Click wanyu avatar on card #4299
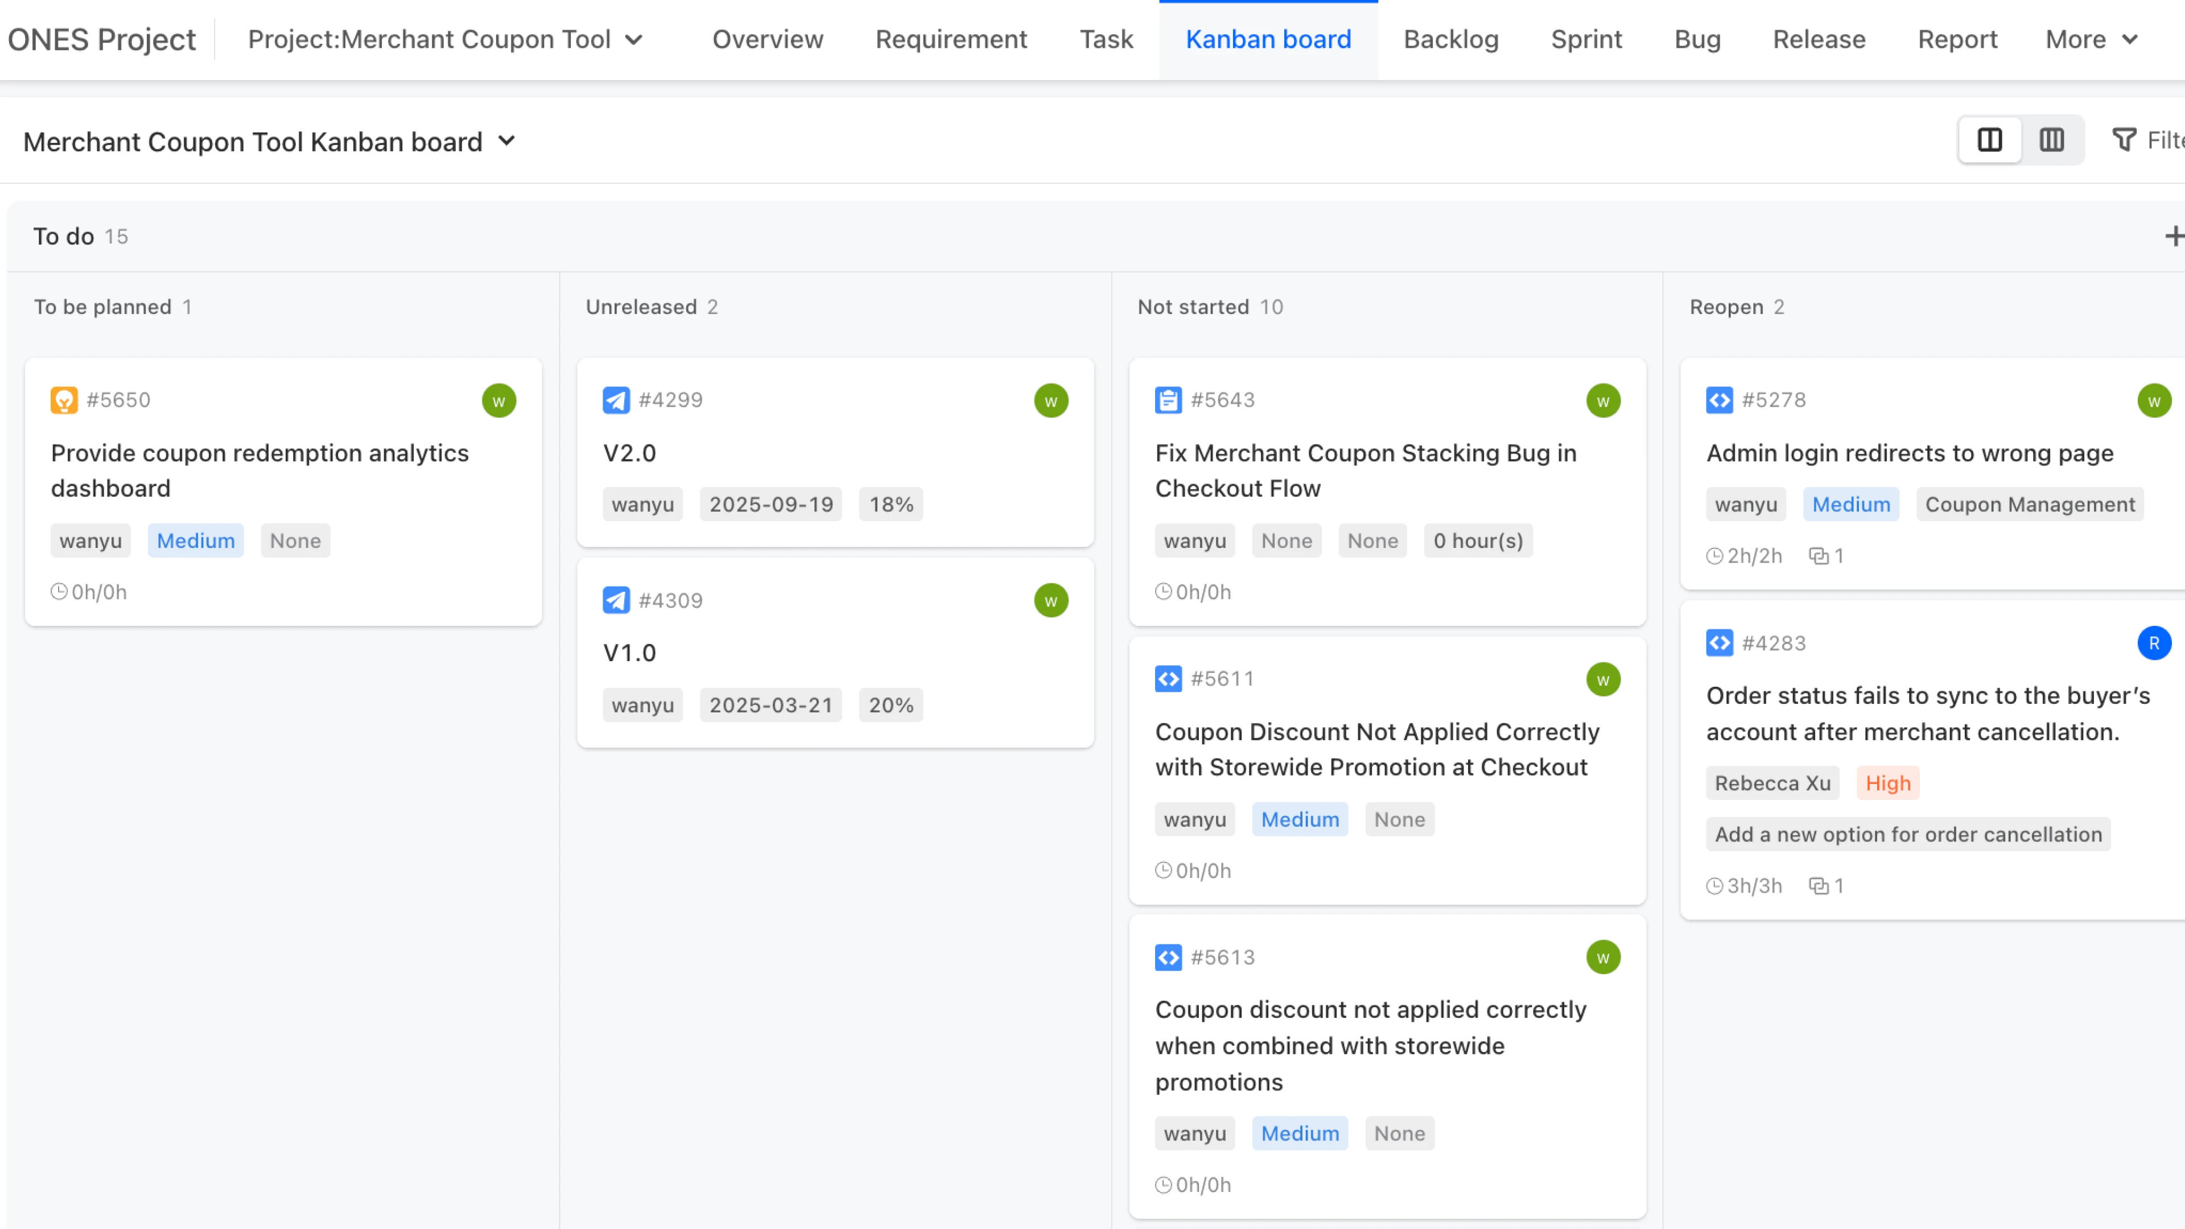Viewport: 2185px width, 1229px height. (x=1051, y=401)
